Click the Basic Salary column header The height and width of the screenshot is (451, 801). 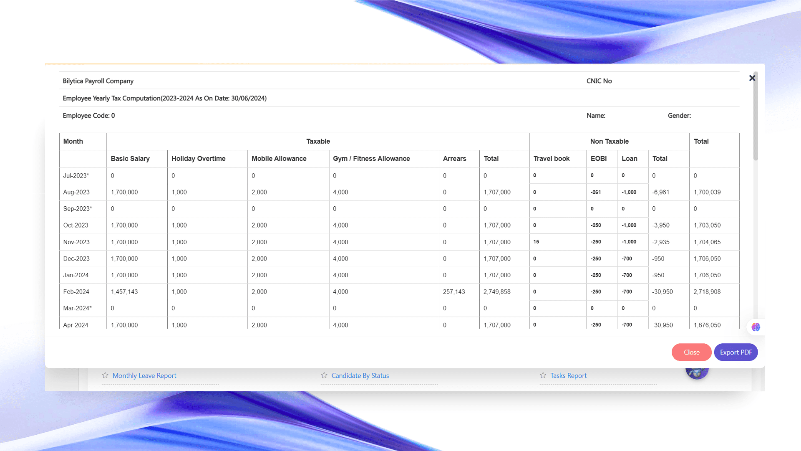click(130, 159)
